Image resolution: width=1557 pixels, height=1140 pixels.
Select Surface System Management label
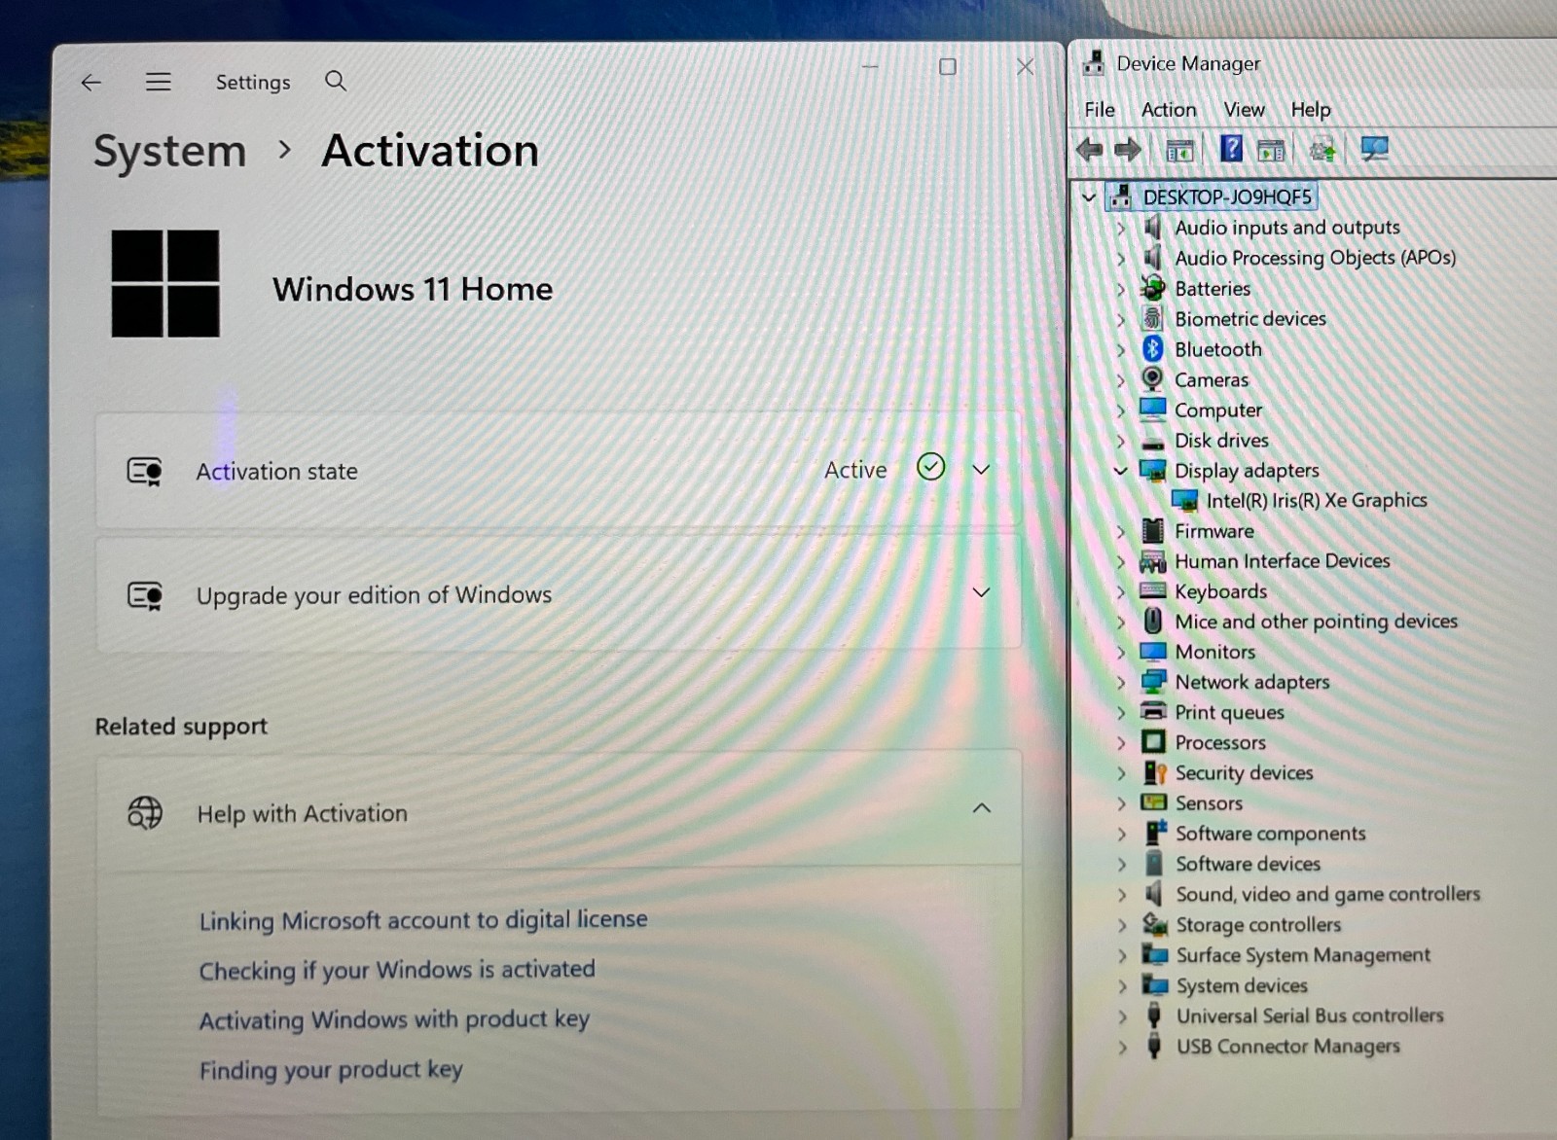[1304, 955]
